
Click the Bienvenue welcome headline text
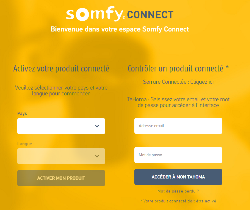click(119, 29)
